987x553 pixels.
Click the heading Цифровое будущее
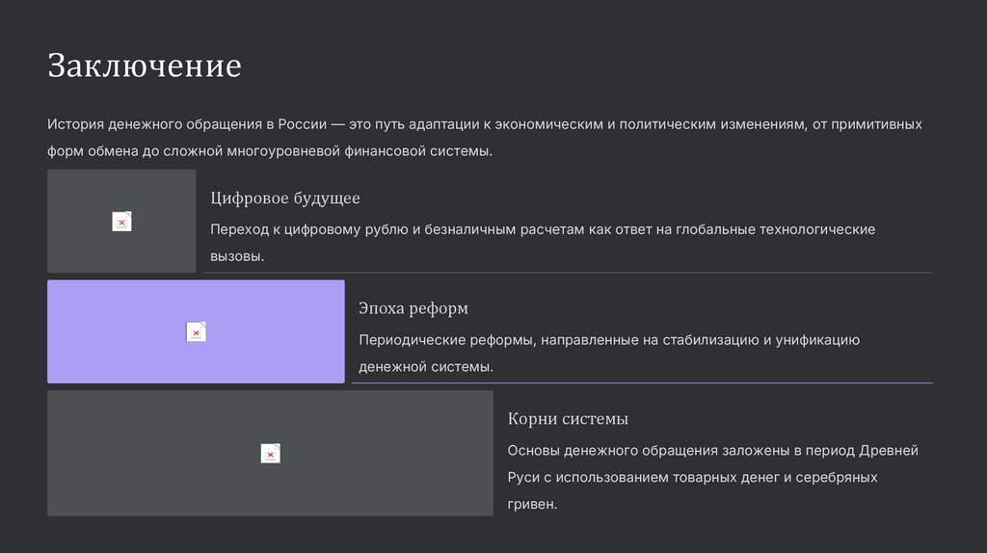pyautogui.click(x=285, y=198)
